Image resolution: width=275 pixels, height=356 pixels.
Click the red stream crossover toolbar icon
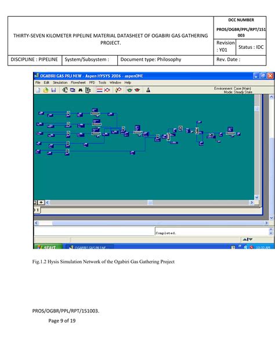coord(107,90)
